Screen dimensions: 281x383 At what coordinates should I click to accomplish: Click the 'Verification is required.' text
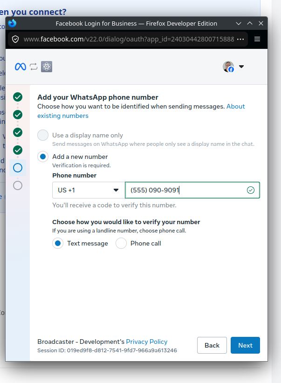pyautogui.click(x=82, y=165)
